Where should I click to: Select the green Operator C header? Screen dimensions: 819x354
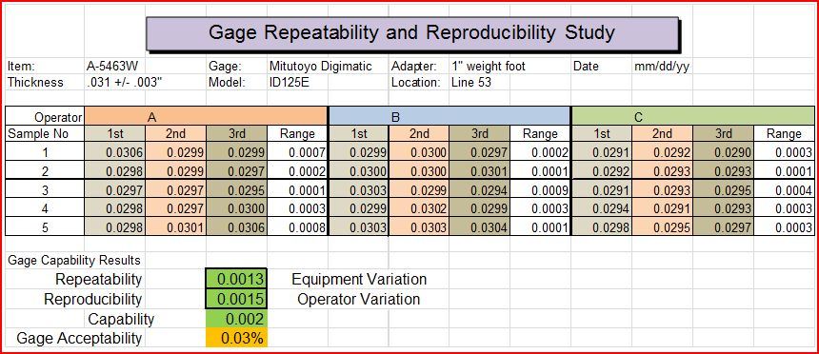pos(692,116)
